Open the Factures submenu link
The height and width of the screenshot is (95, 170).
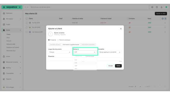pos(9,41)
